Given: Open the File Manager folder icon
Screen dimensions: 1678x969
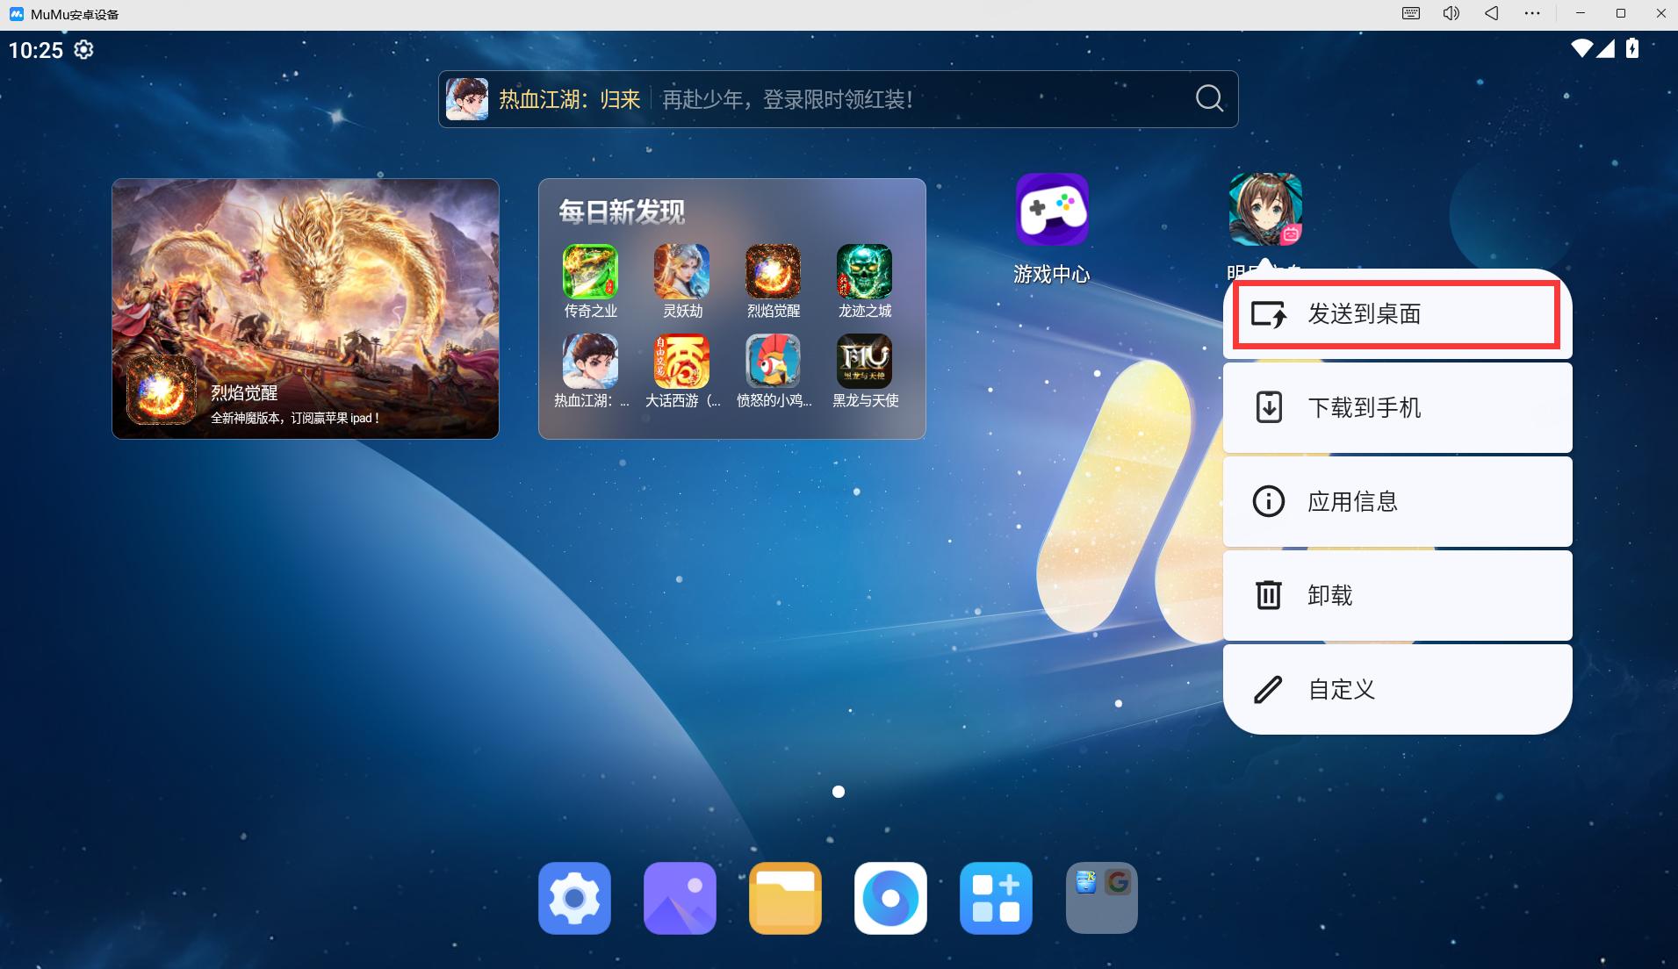Looking at the screenshot, I should (x=785, y=898).
